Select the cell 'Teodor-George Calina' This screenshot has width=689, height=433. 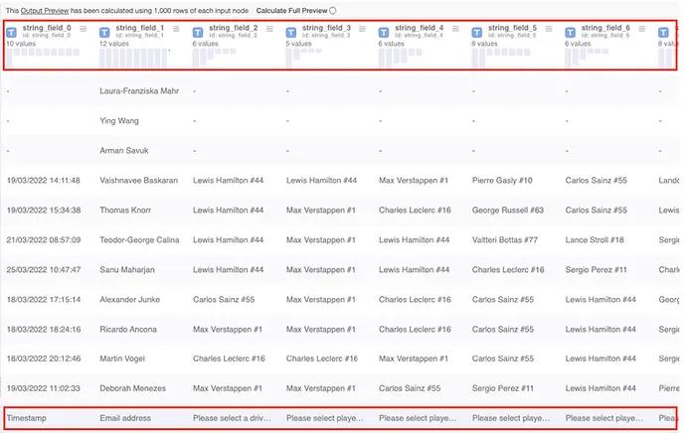point(139,240)
